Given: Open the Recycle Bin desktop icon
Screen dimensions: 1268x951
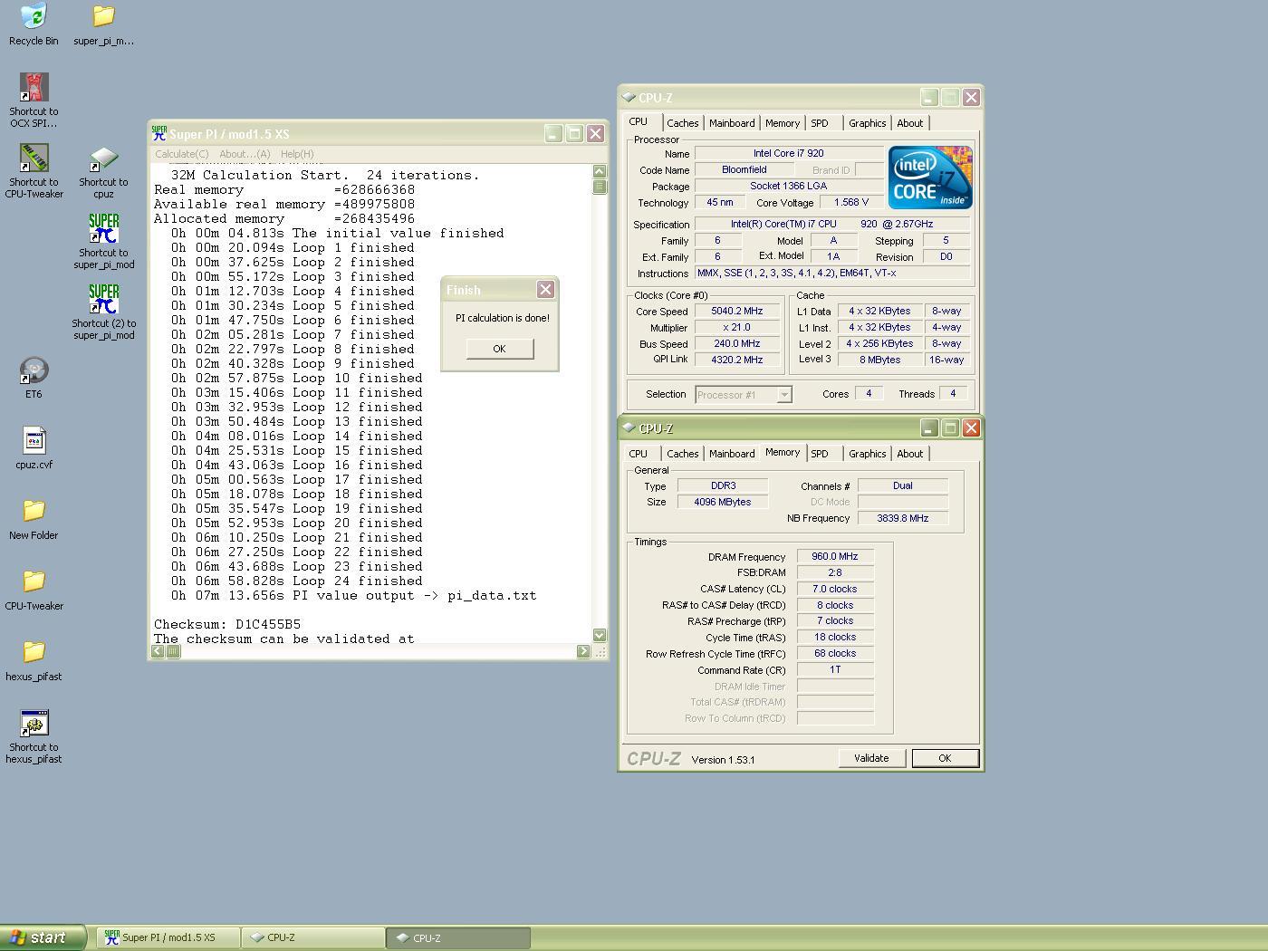Looking at the screenshot, I should coord(34,24).
